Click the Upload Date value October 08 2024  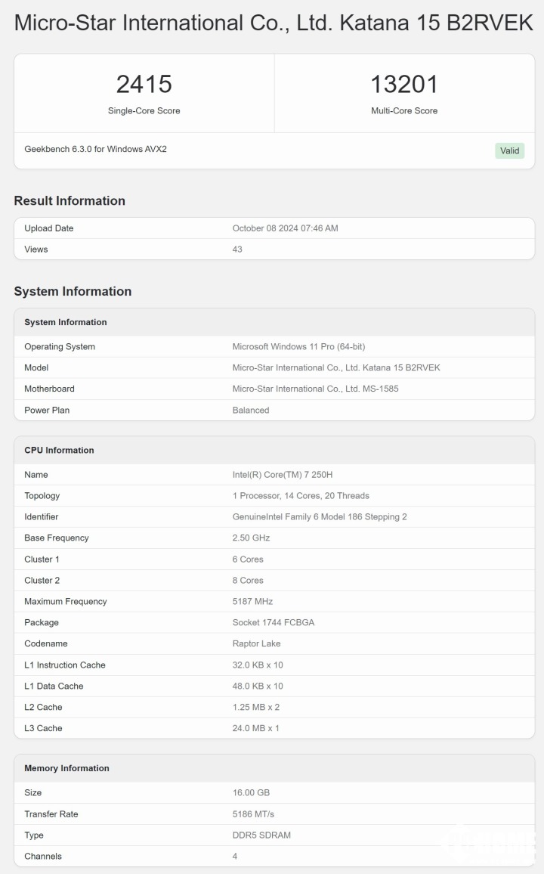click(x=285, y=228)
